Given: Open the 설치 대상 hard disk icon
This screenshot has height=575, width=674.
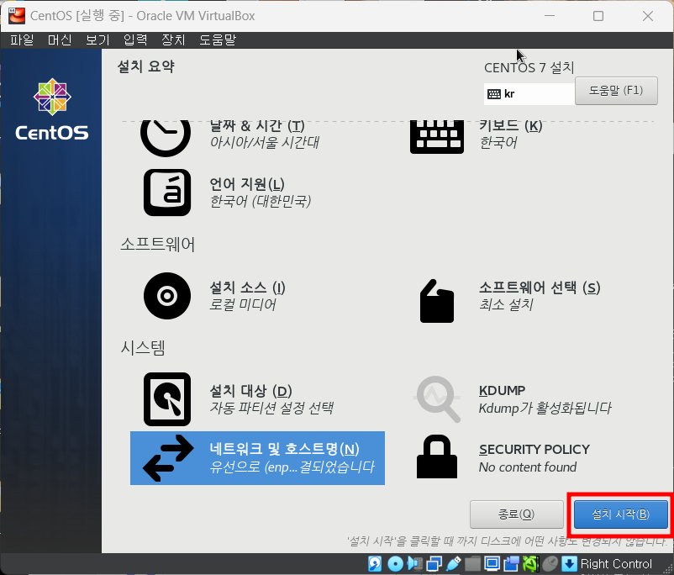Looking at the screenshot, I should (167, 399).
